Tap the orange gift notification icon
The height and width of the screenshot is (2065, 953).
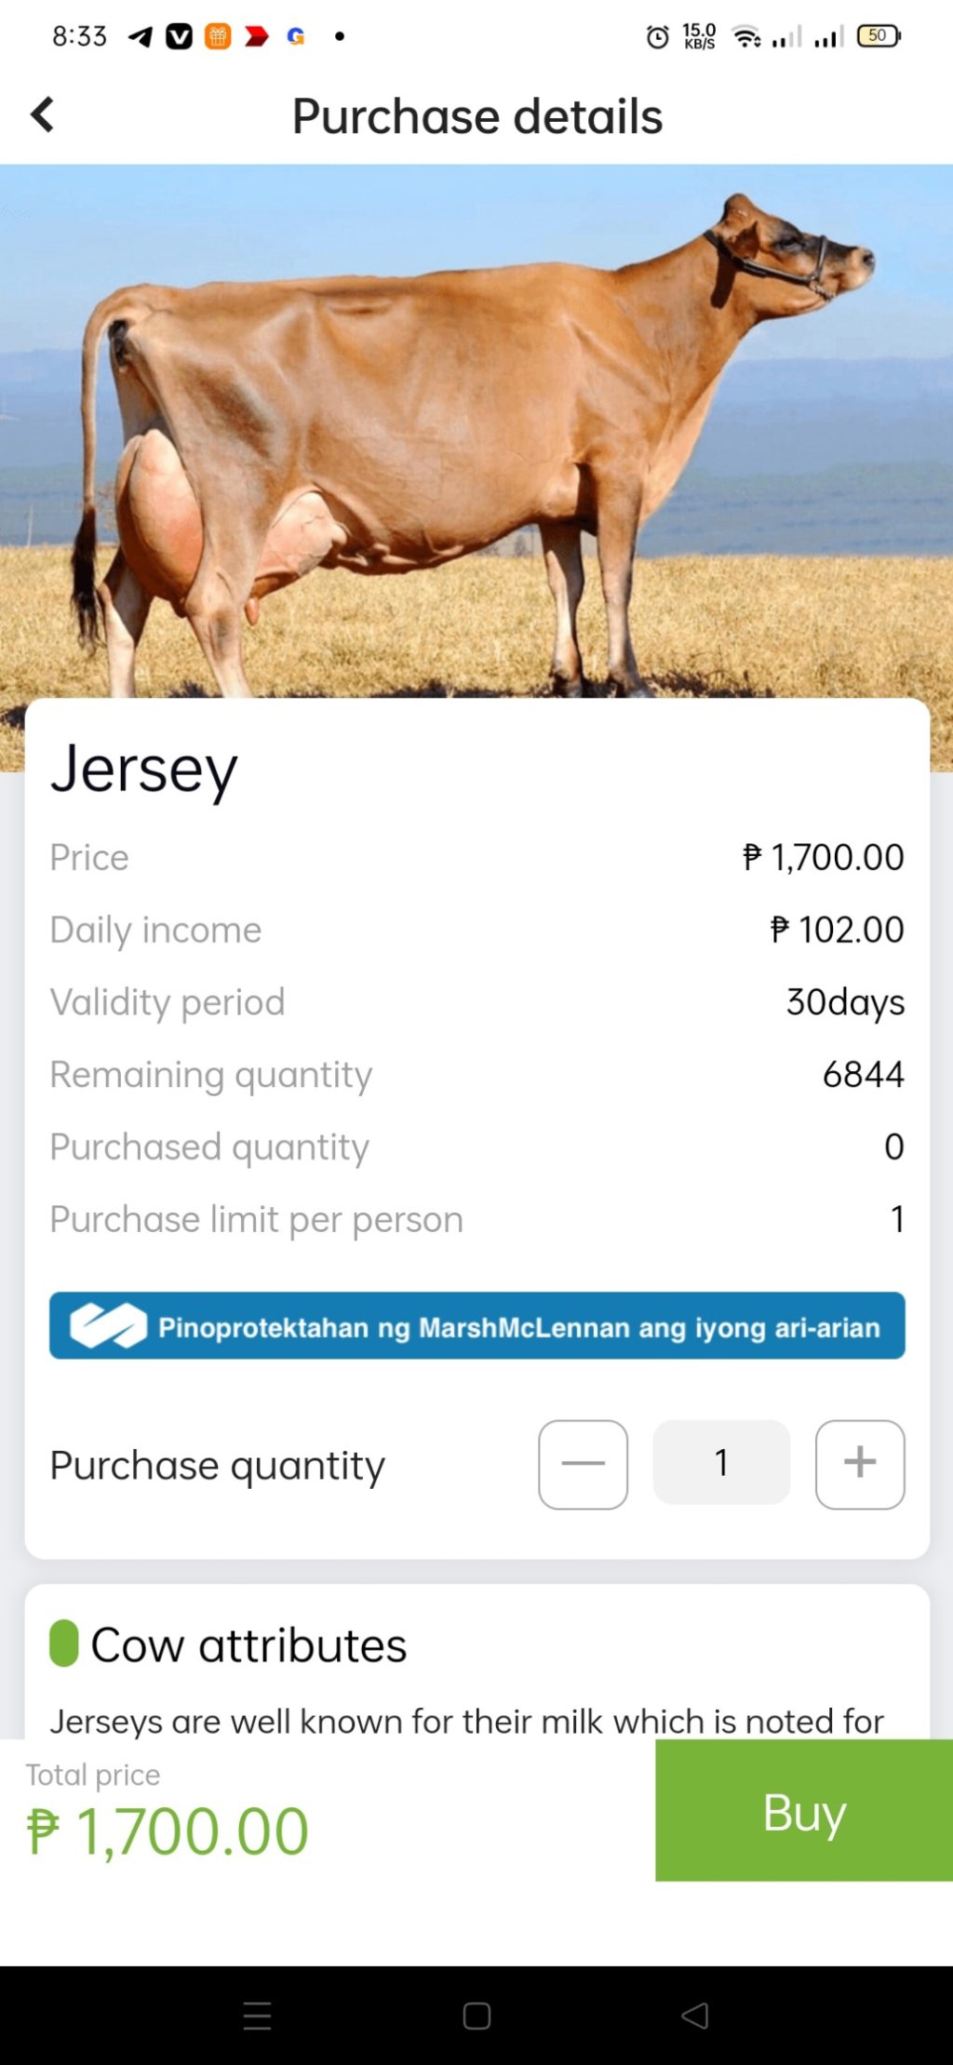218,36
